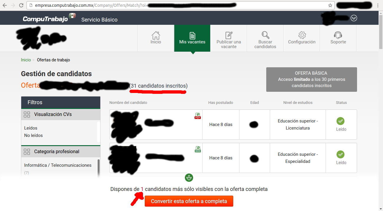Viewport: 383px width, 211px height.
Task: Click the green down-arrow circle icon
Action: (189, 178)
